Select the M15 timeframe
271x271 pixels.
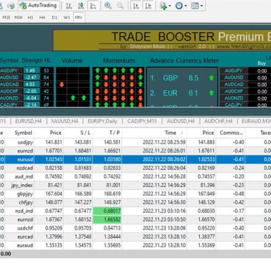click(6, 17)
